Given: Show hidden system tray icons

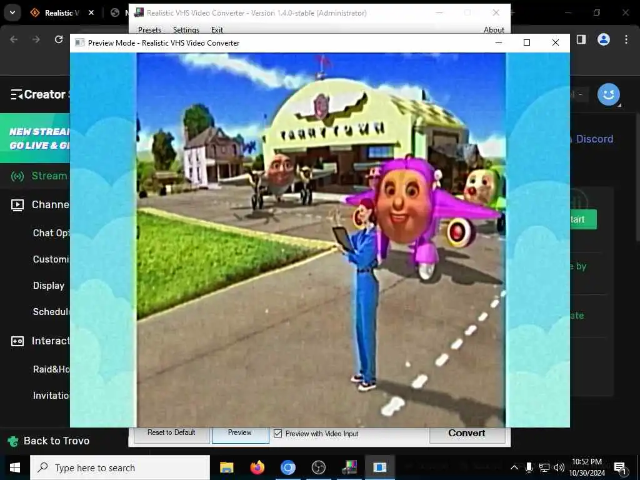Looking at the screenshot, I should tap(514, 467).
